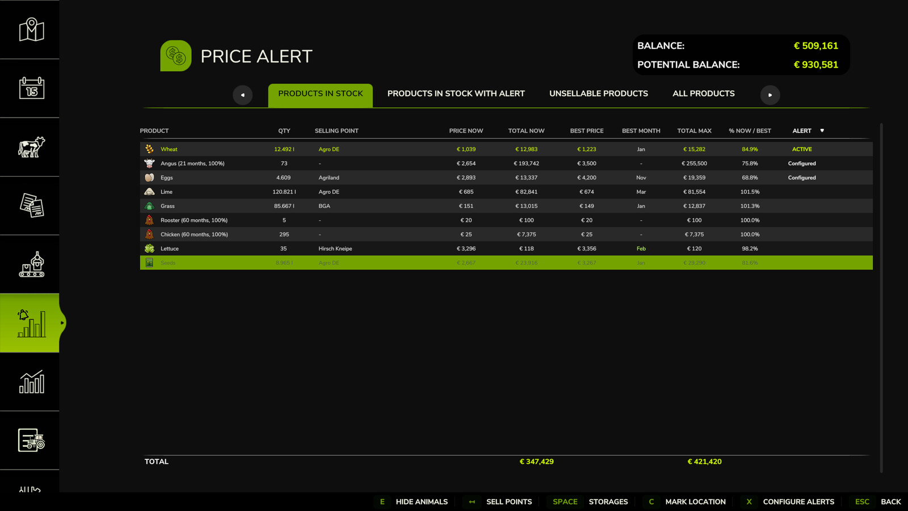The width and height of the screenshot is (908, 511).
Task: Switch to Products In Stock With Alert tab
Action: 456,94
